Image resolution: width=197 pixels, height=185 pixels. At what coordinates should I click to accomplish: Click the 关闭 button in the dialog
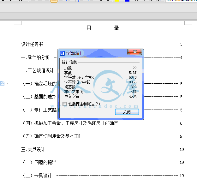click(x=127, y=112)
